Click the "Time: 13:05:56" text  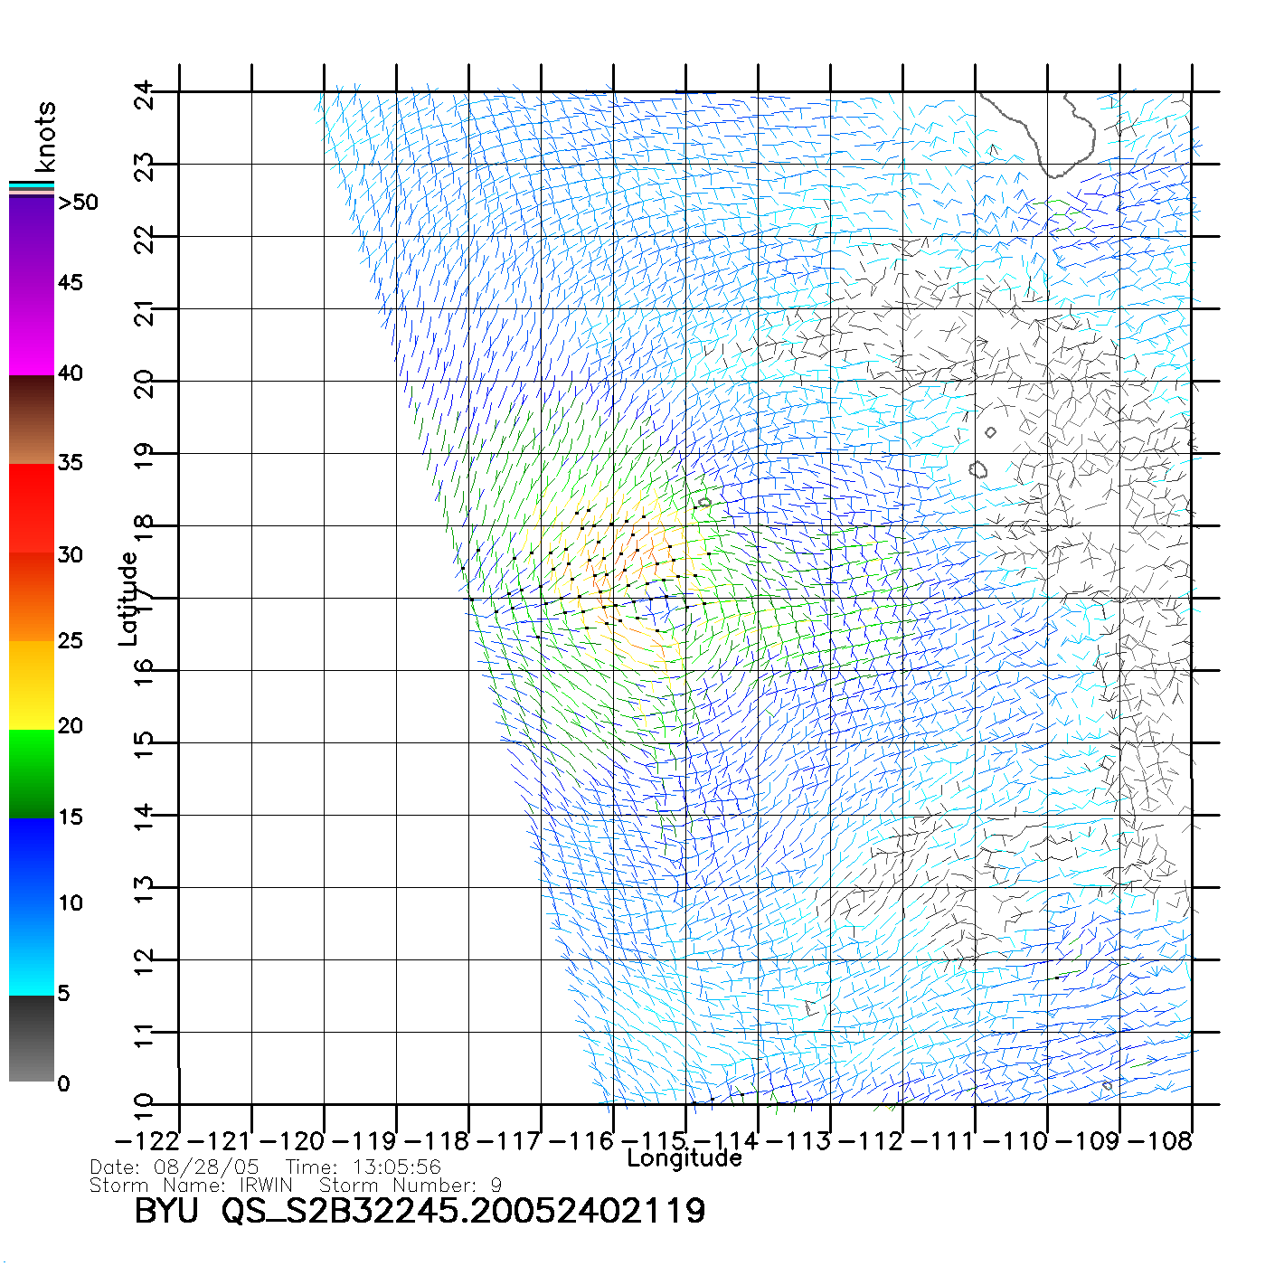coord(363,1167)
